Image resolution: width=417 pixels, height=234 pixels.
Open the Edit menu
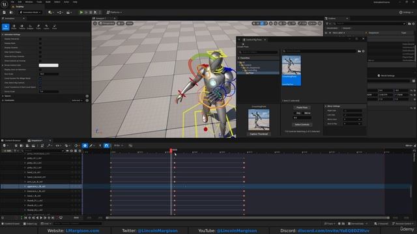[x=20, y=2]
